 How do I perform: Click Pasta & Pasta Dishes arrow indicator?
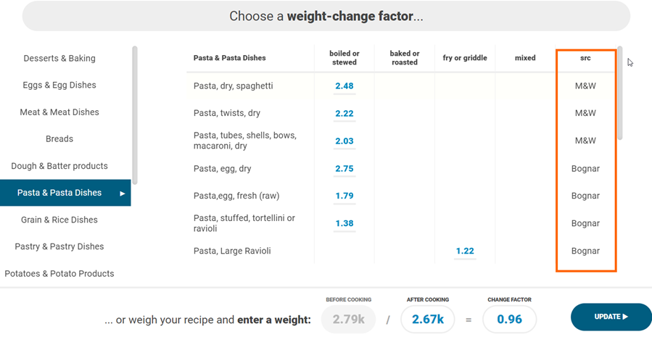[x=123, y=194]
